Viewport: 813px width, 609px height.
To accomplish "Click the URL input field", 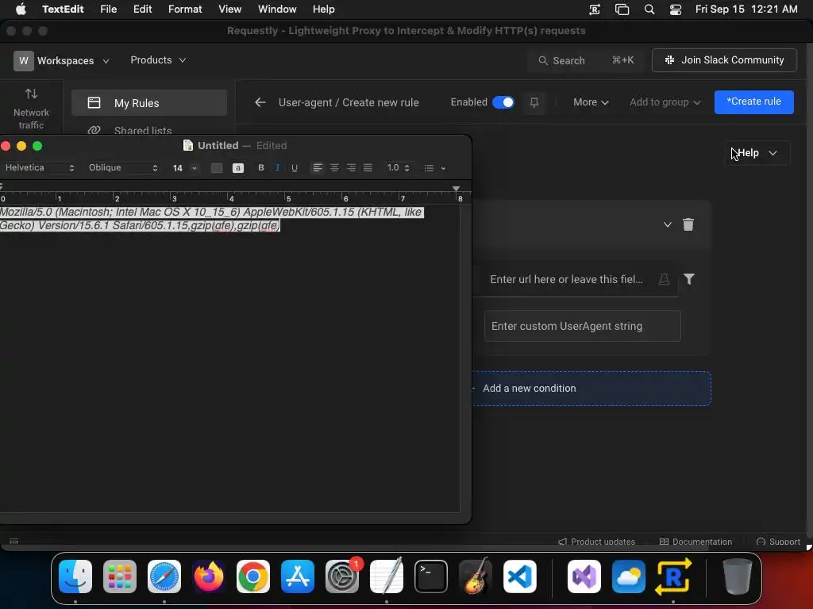I will (576, 280).
